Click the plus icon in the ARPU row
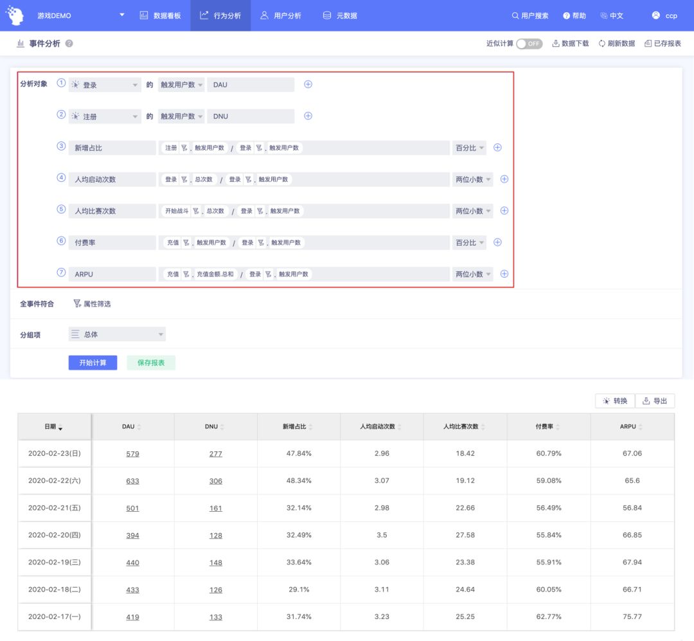 coord(504,274)
